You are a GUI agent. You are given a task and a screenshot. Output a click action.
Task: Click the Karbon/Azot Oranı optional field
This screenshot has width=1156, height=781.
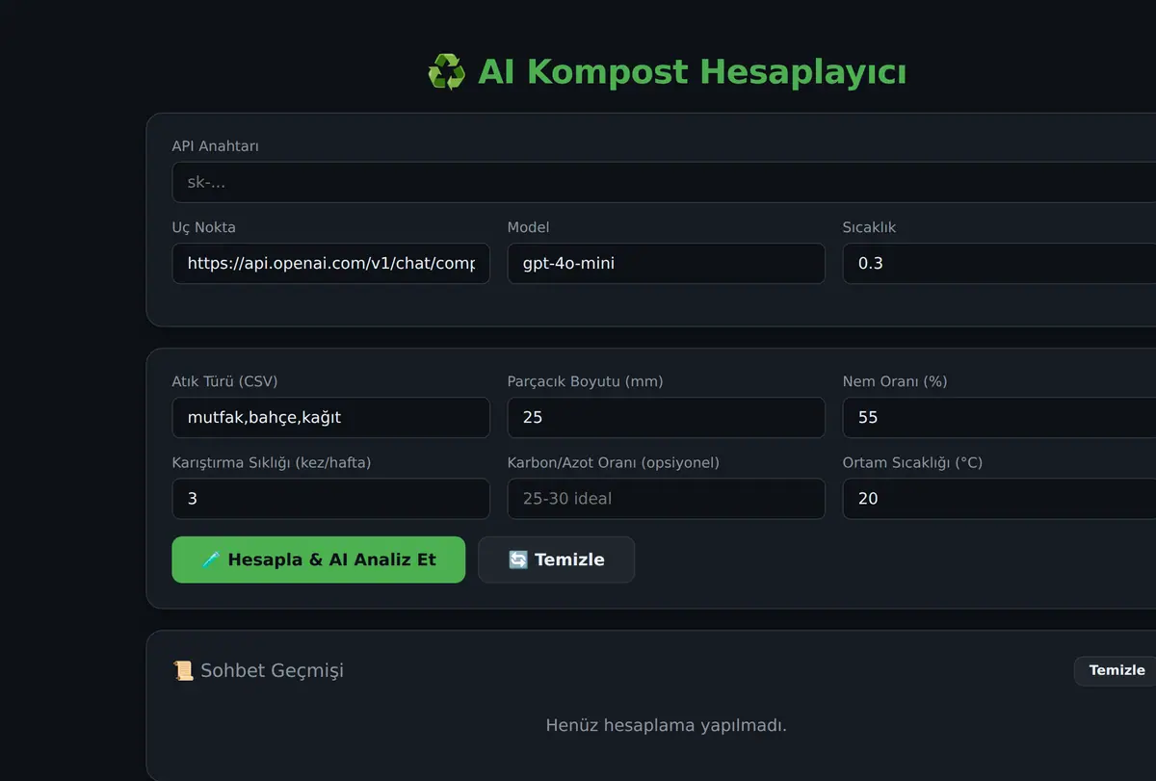(x=666, y=498)
